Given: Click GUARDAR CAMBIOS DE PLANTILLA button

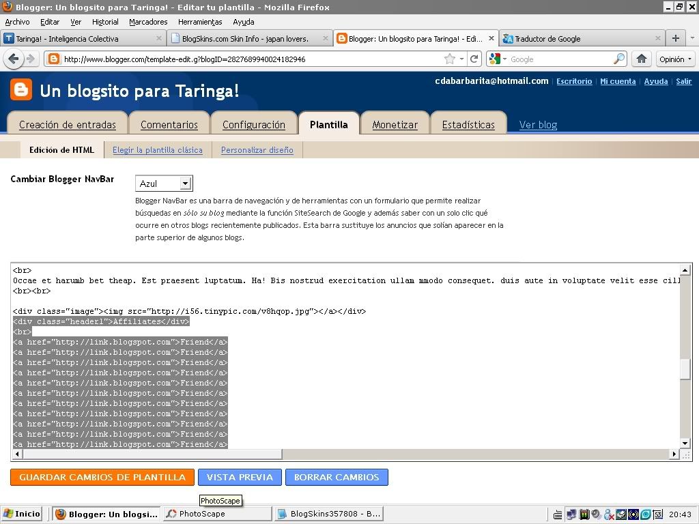Looking at the screenshot, I should pos(102,477).
